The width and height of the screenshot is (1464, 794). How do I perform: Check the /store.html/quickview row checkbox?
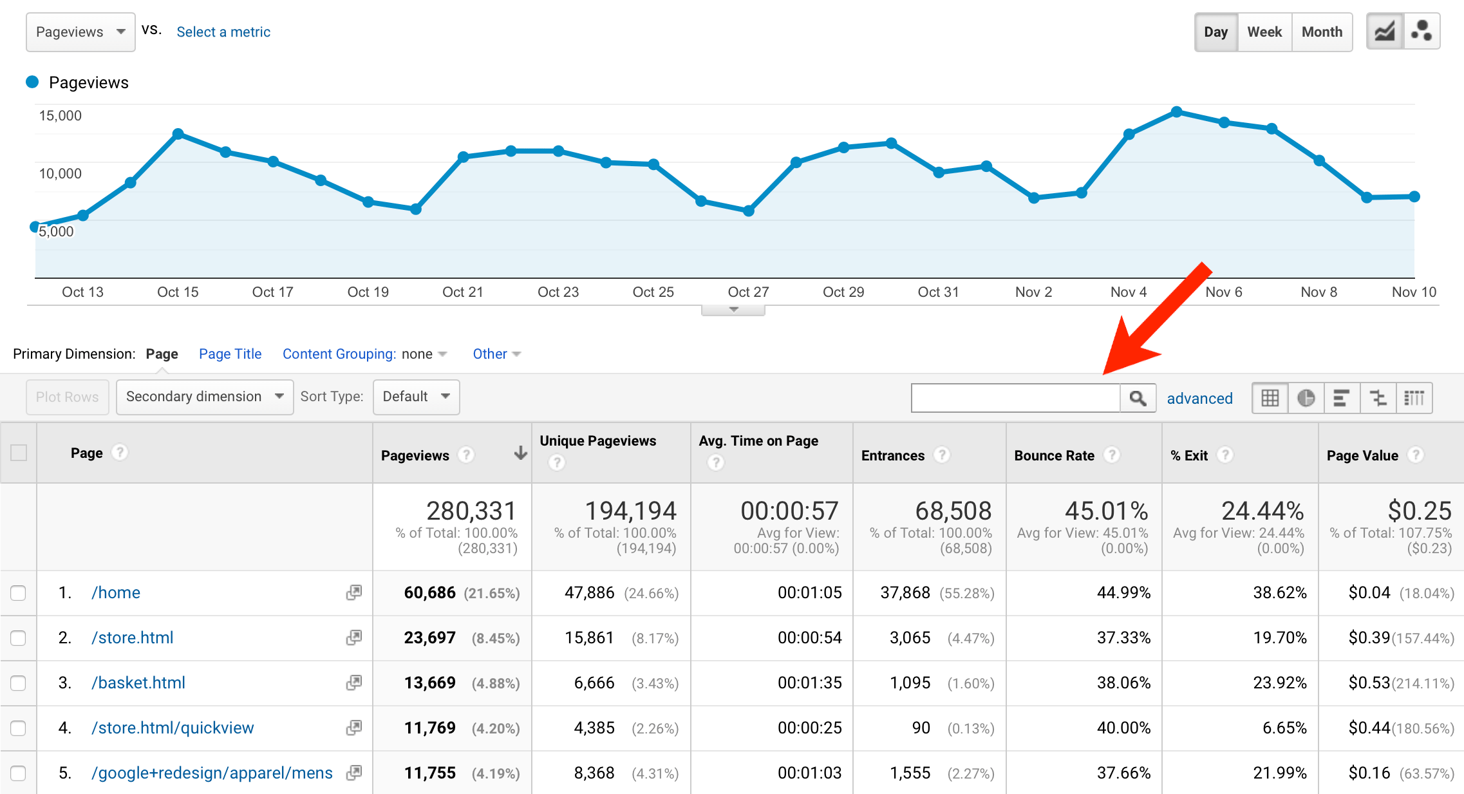click(19, 728)
